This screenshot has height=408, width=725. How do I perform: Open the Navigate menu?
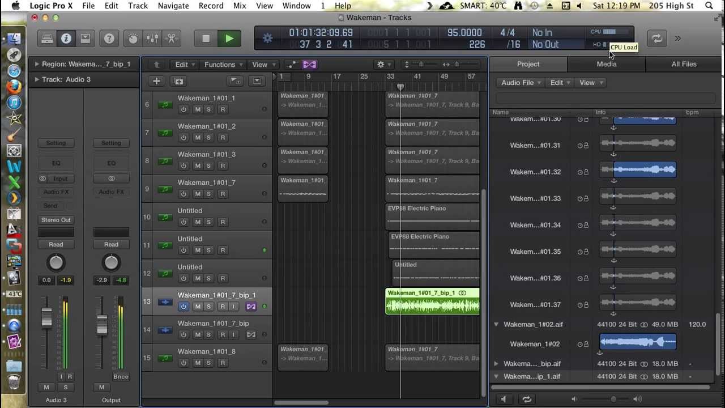[173, 6]
